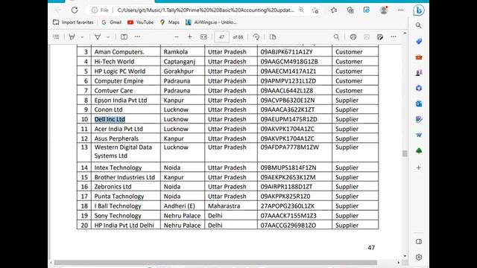
Task: Click the Hi-Tech World cell
Action: pyautogui.click(x=126, y=61)
